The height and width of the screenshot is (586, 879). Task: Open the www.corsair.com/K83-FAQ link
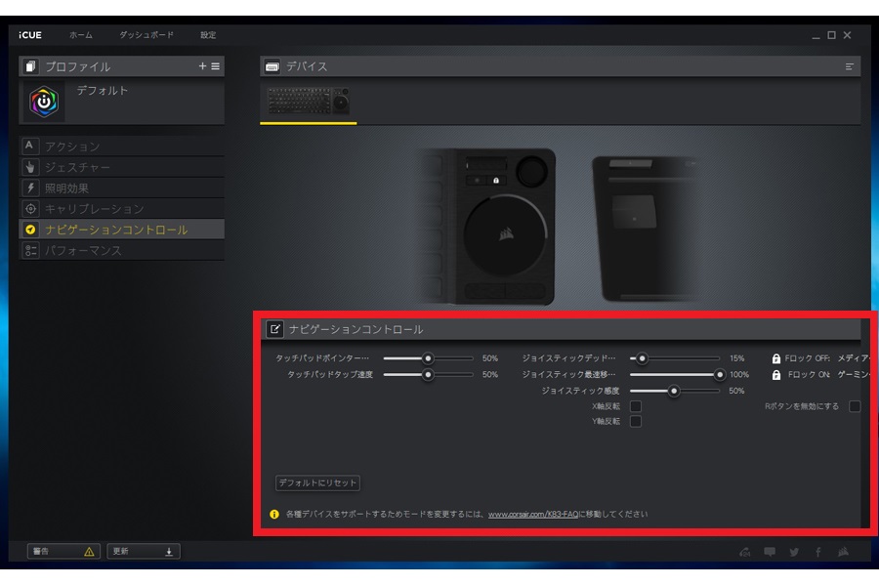[532, 515]
